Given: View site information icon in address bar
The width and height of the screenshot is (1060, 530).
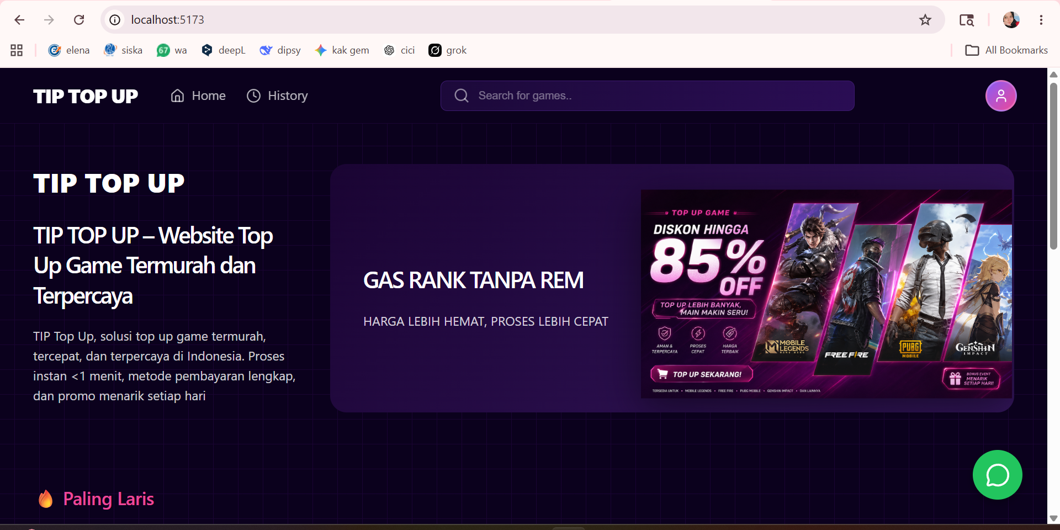Looking at the screenshot, I should point(115,20).
